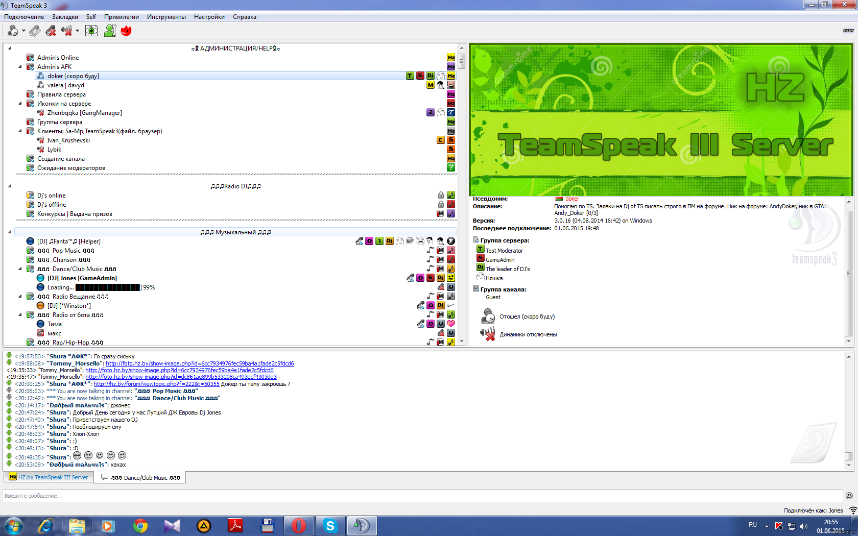Collapse the Клиенты: Sa-Mp,TeamSpeak3 channel
Screen dimensions: 858x536
[x=20, y=131]
